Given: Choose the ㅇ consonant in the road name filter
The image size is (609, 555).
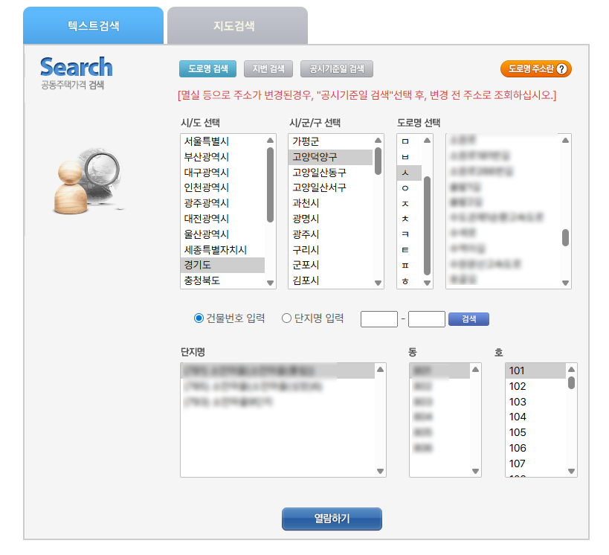Looking at the screenshot, I should [x=405, y=187].
